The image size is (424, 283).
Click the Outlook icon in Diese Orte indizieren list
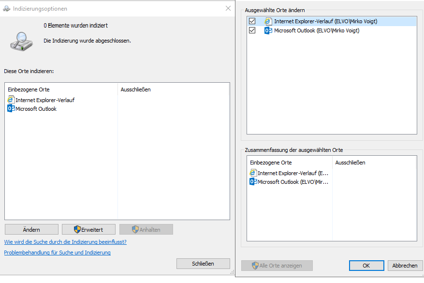pyautogui.click(x=11, y=108)
